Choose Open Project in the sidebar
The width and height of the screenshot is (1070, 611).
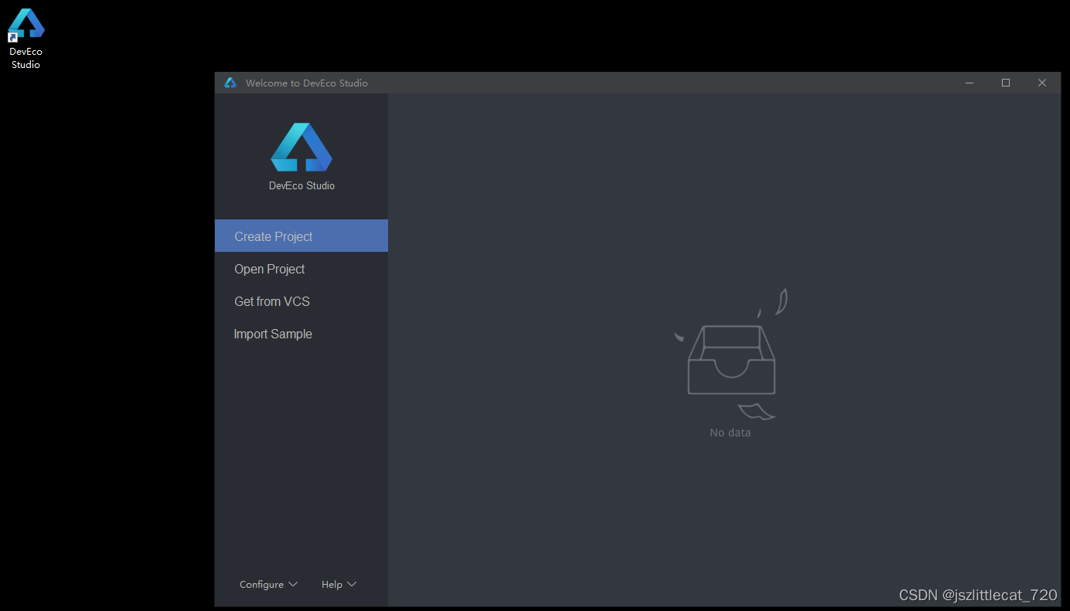click(x=302, y=269)
